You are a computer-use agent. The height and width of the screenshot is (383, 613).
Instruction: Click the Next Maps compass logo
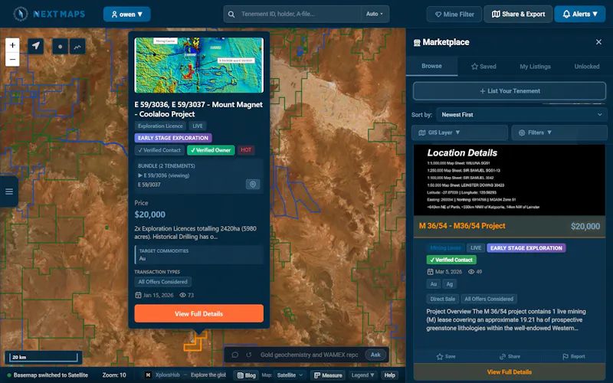[21, 14]
